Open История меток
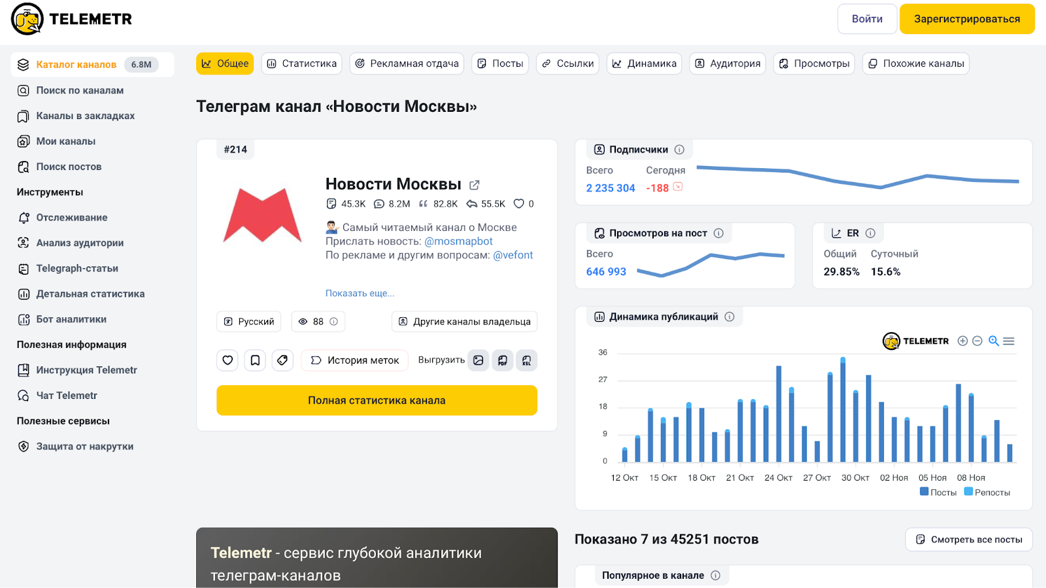Screen dimensions: 1046x588 coord(354,360)
